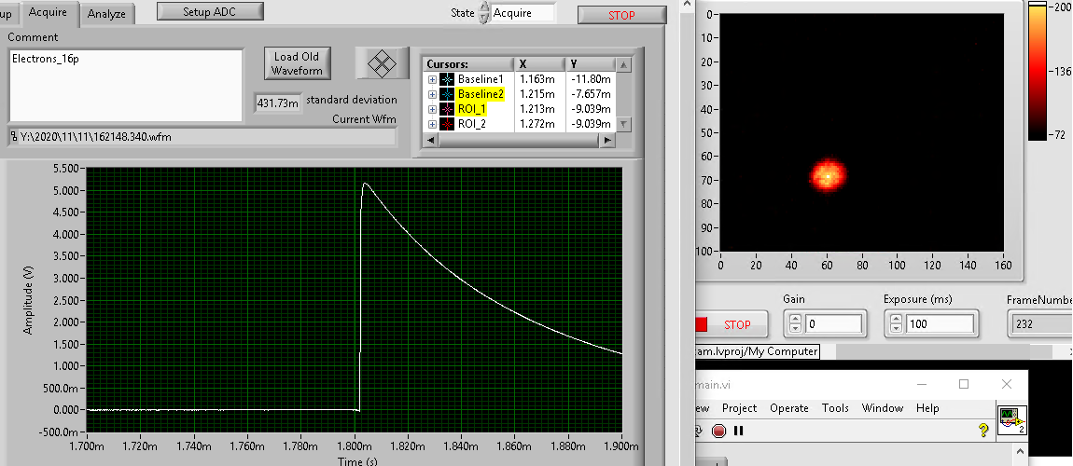This screenshot has height=466, width=1073.
Task: Expand the Baseline1 cursor entry
Action: (432, 79)
